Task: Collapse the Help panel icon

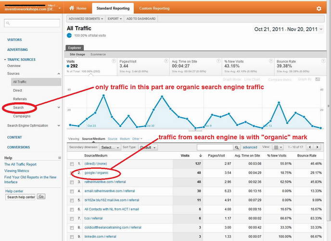Action: [x=60, y=158]
